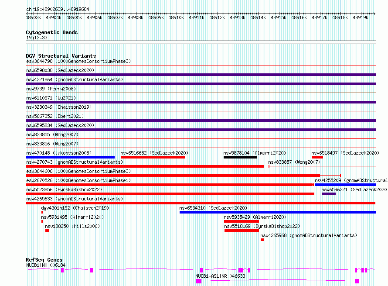The height and width of the screenshot is (286, 388).
Task: Open gene label NUCB1|NM_006184
Action: coord(46,265)
